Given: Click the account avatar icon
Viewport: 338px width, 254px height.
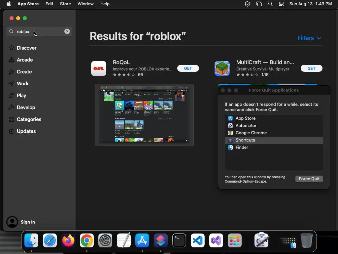Looking at the screenshot, I should (x=12, y=222).
